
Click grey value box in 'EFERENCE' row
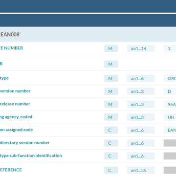[170, 170]
